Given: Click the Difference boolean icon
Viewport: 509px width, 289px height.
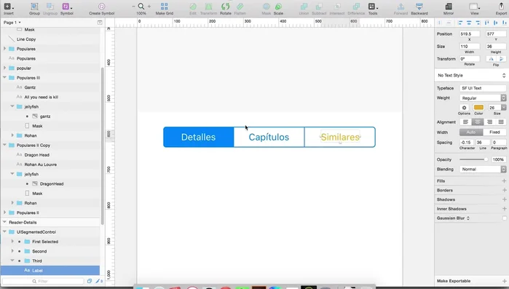Looking at the screenshot, I should point(356,7).
